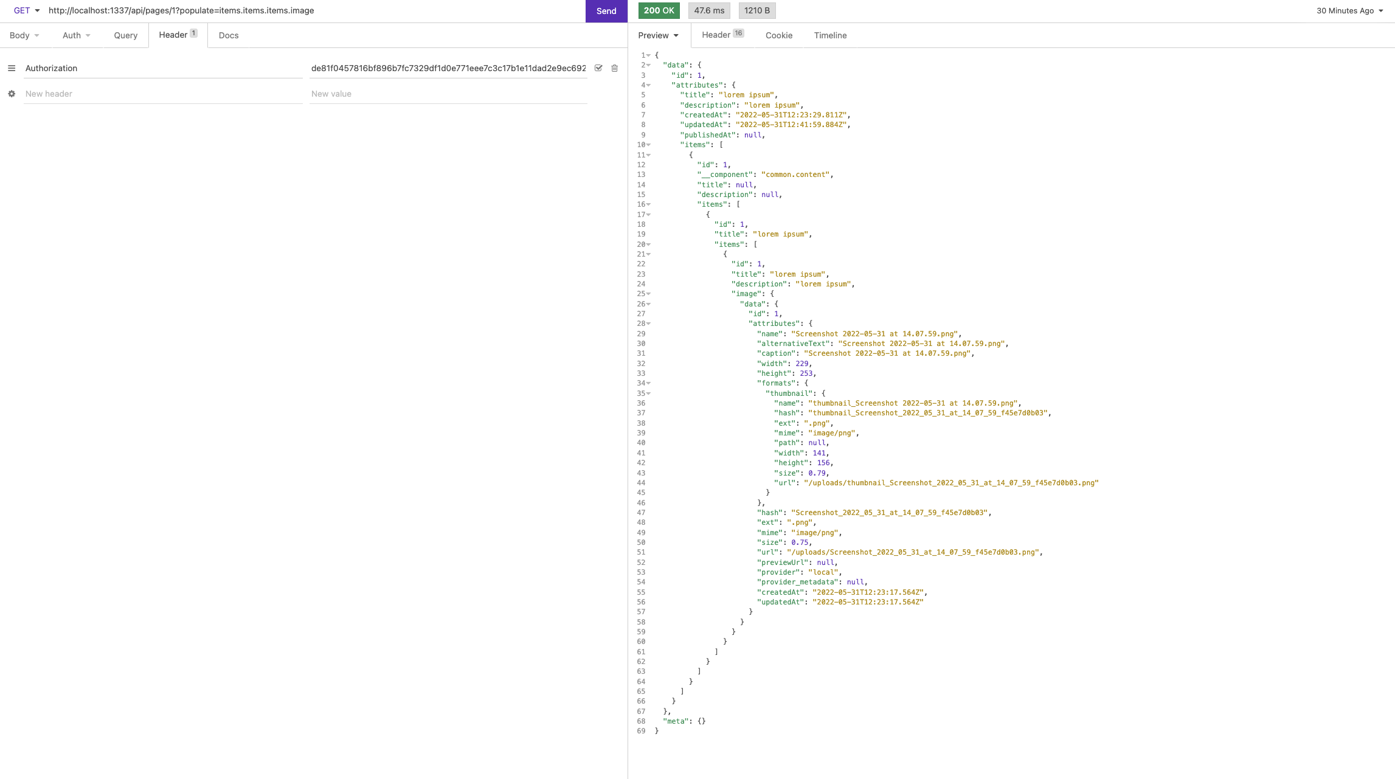Click the "previewUrl": null line
1395x779 pixels.
[x=797, y=563]
